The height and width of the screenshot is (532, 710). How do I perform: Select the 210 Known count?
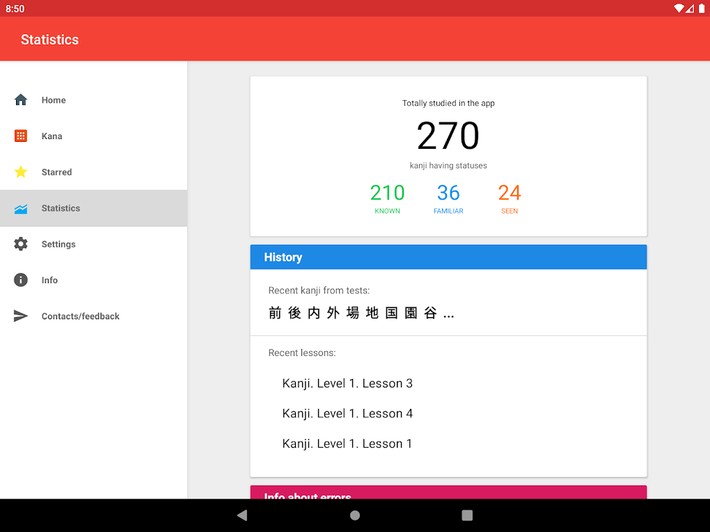coord(387,198)
